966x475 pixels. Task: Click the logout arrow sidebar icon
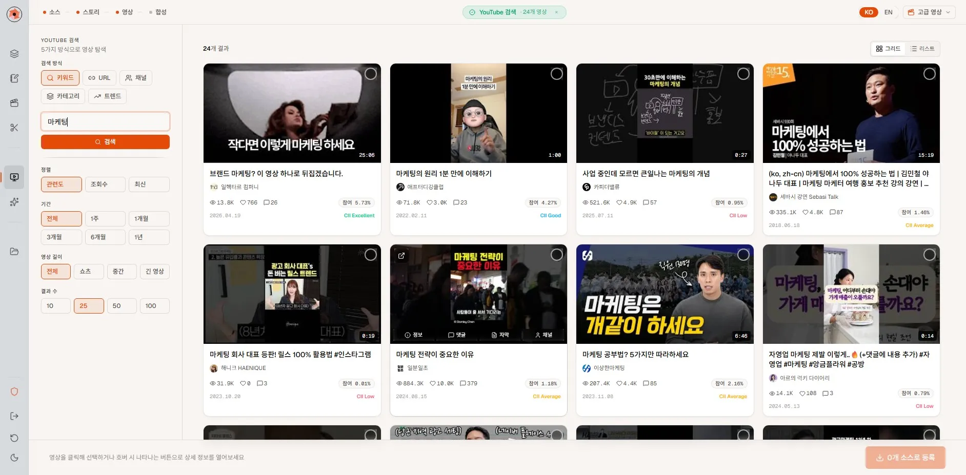(14, 416)
